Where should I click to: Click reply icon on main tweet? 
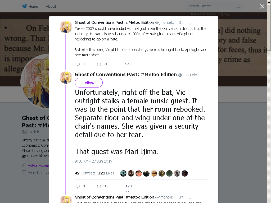pos(78,186)
